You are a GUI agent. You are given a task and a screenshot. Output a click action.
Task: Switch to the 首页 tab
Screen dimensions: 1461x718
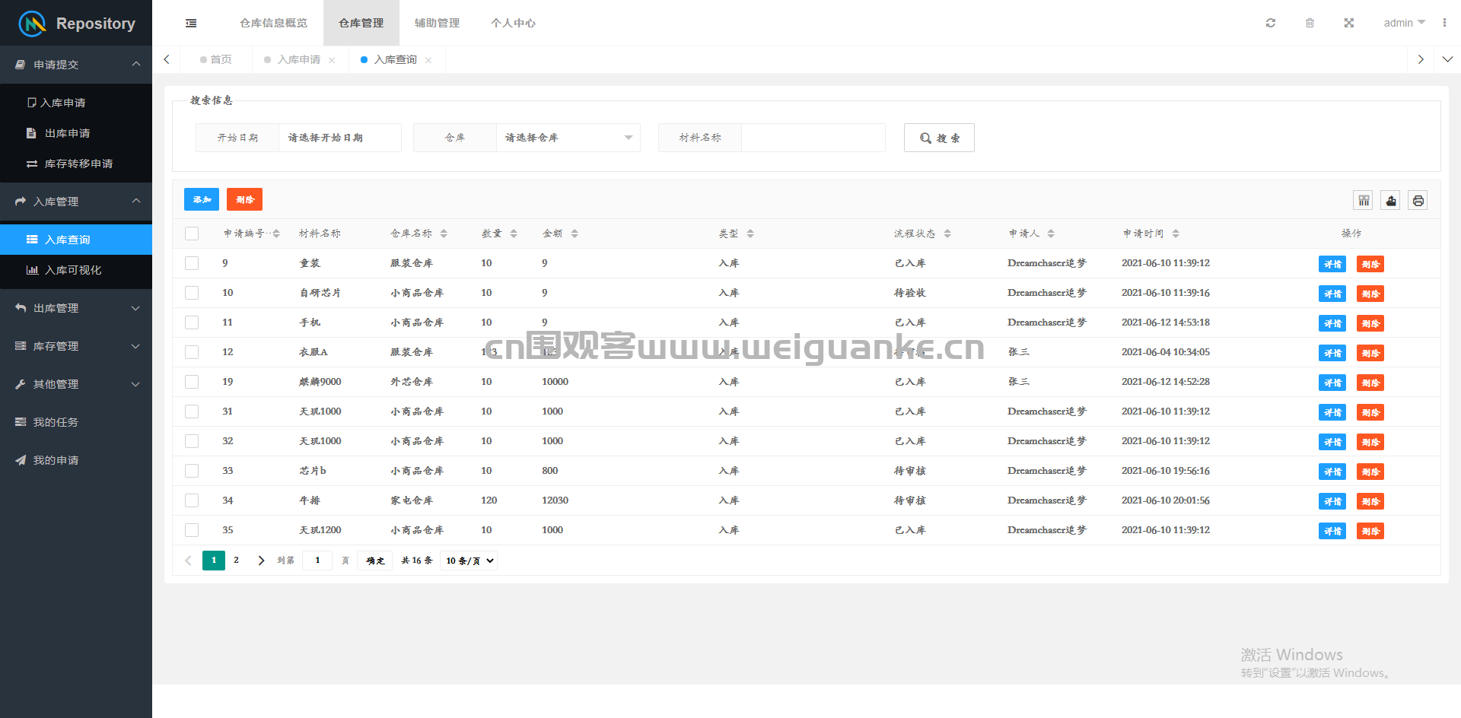pyautogui.click(x=216, y=59)
